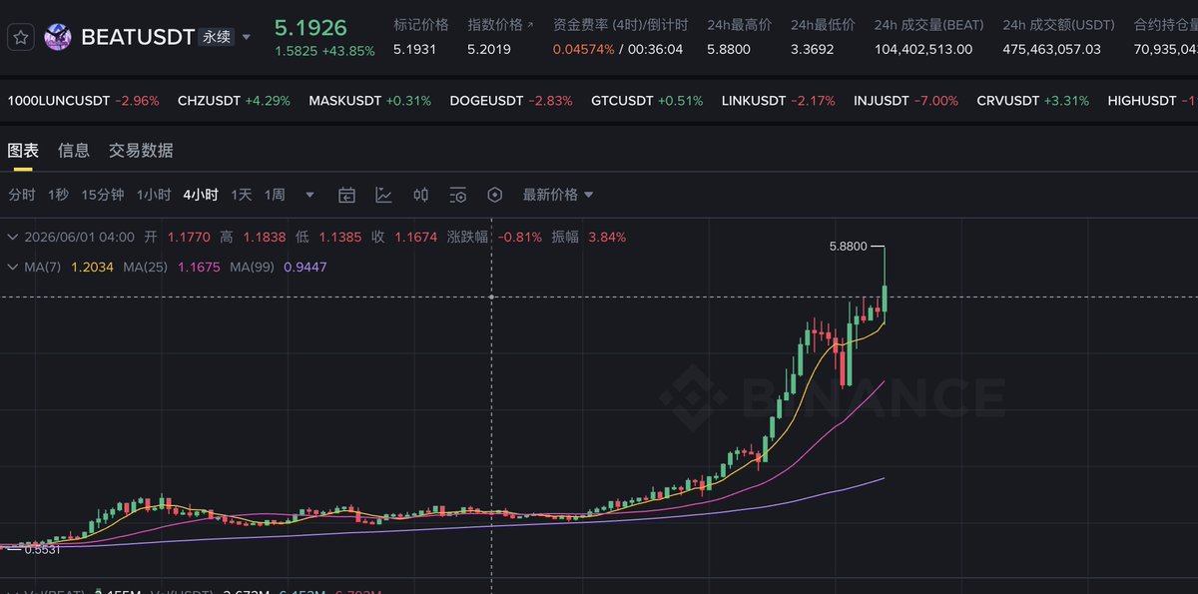
Task: Click the 永续 perpetual contract tag
Action: tap(217, 38)
